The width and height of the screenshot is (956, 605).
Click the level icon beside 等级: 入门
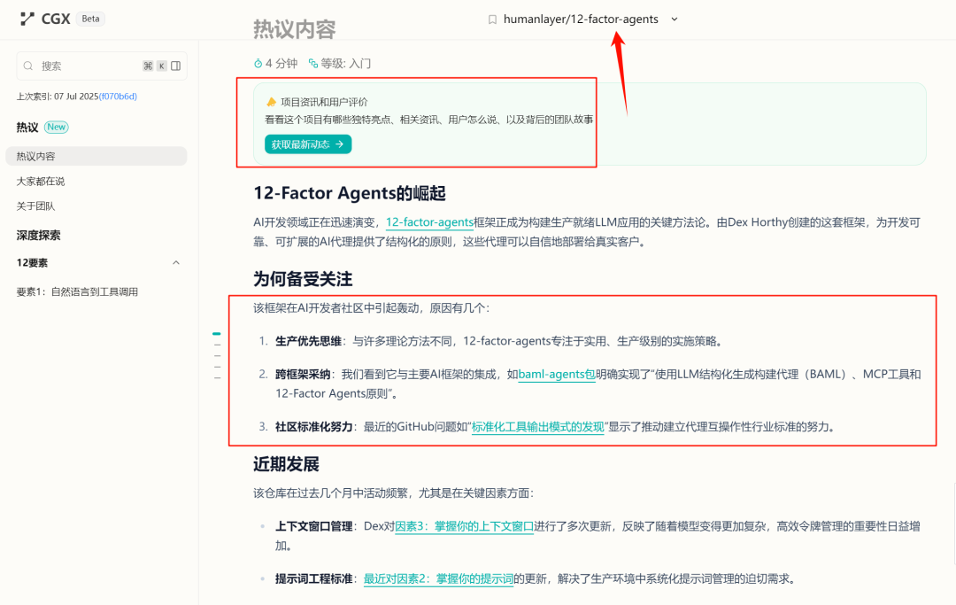pyautogui.click(x=313, y=64)
